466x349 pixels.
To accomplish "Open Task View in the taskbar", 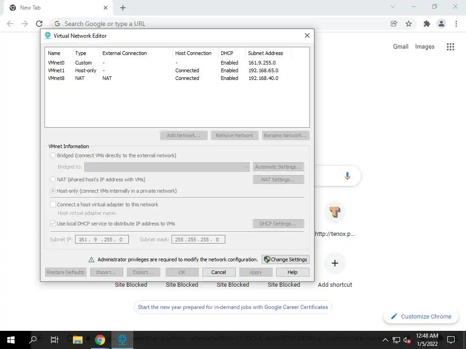I will point(55,340).
